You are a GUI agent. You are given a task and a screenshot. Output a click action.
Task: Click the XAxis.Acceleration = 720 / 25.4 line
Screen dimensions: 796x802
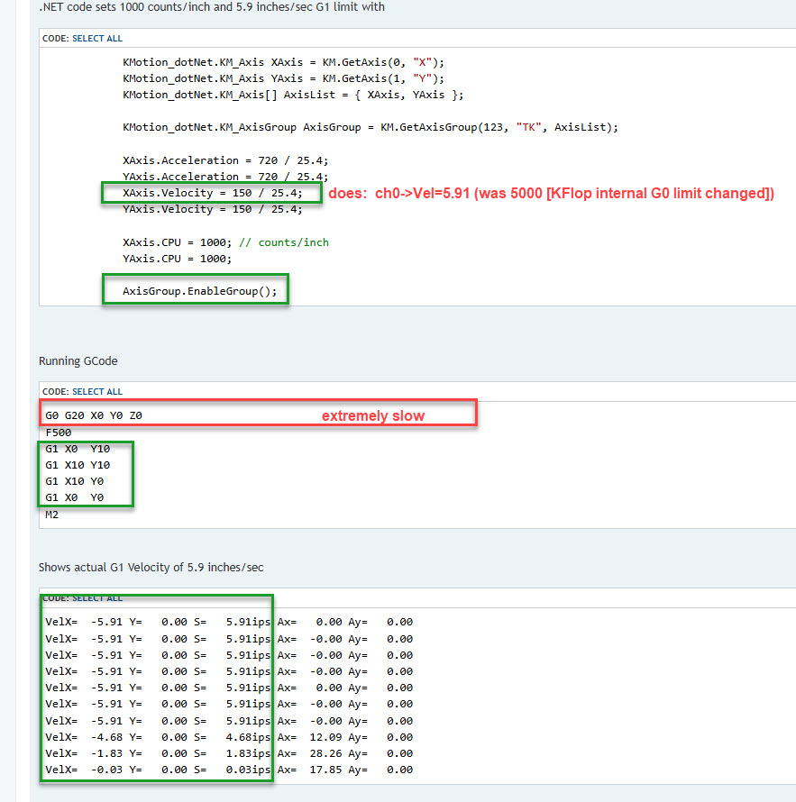click(x=225, y=160)
